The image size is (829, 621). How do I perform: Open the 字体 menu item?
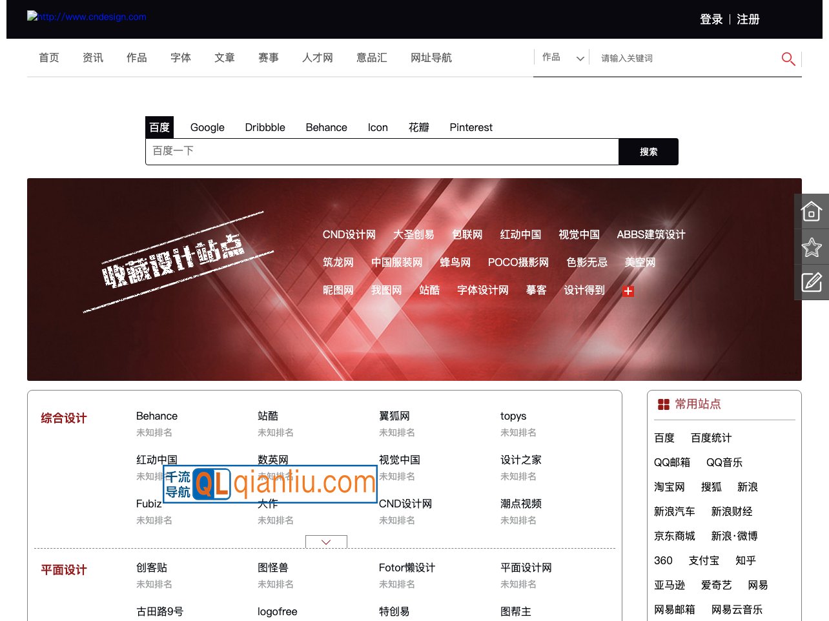click(180, 57)
